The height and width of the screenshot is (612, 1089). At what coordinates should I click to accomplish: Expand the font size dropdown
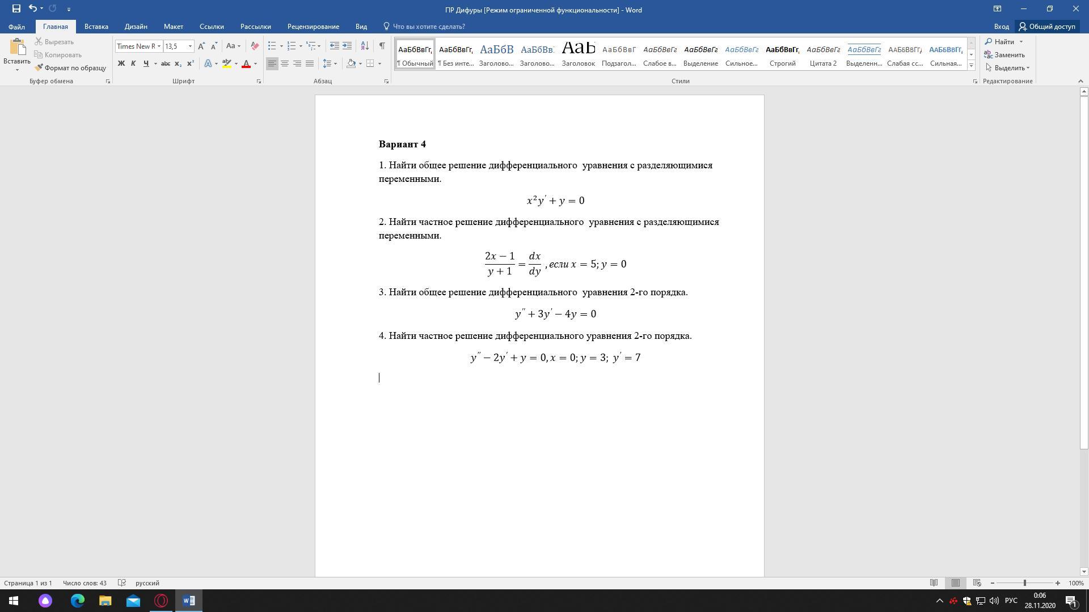click(x=190, y=46)
